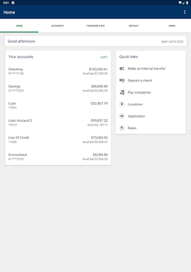Tap the Locations pin icon
The height and width of the screenshot is (272, 191).
[122, 104]
